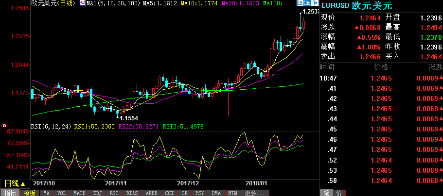Switch to the 价 price tab
The width and height of the screenshot is (443, 196).
[x=338, y=193]
